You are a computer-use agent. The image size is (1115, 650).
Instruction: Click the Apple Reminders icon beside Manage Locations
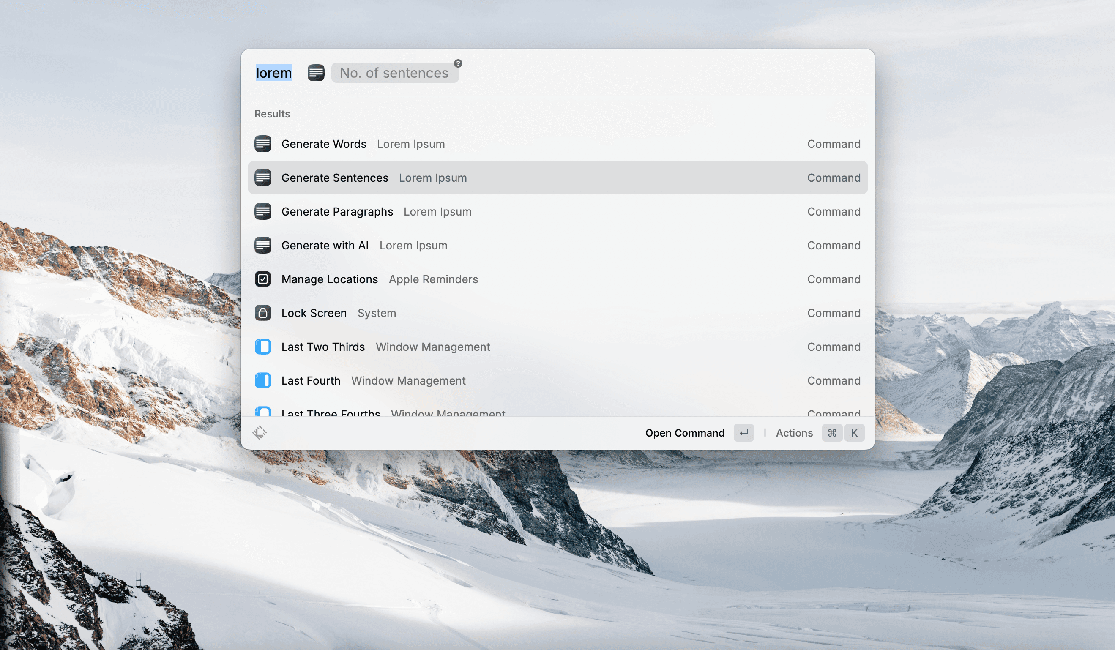(x=263, y=279)
